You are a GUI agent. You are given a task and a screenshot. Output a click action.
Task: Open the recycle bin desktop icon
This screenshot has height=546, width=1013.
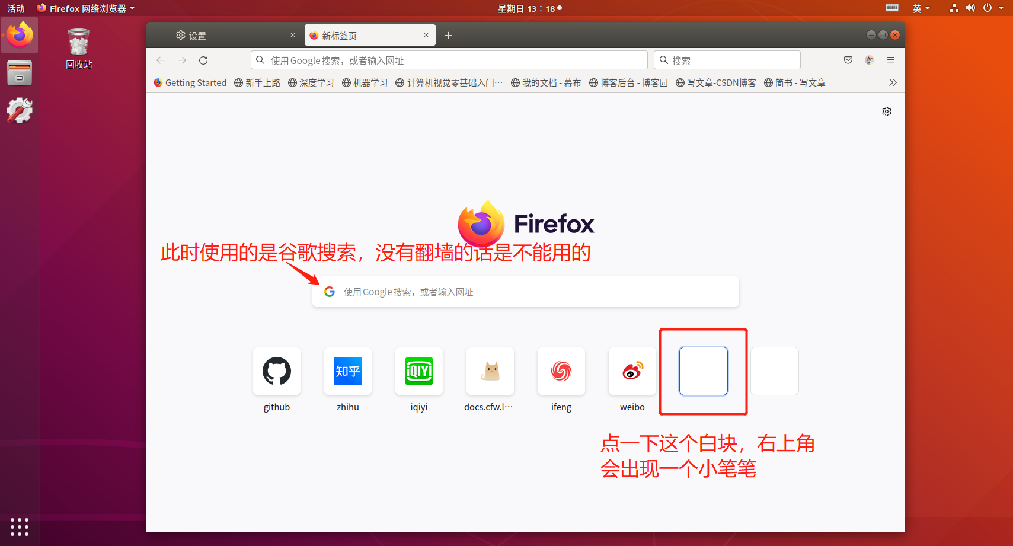click(79, 49)
